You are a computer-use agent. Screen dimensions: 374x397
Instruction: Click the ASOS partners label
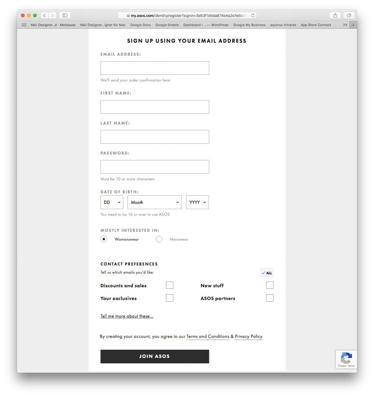pos(218,298)
